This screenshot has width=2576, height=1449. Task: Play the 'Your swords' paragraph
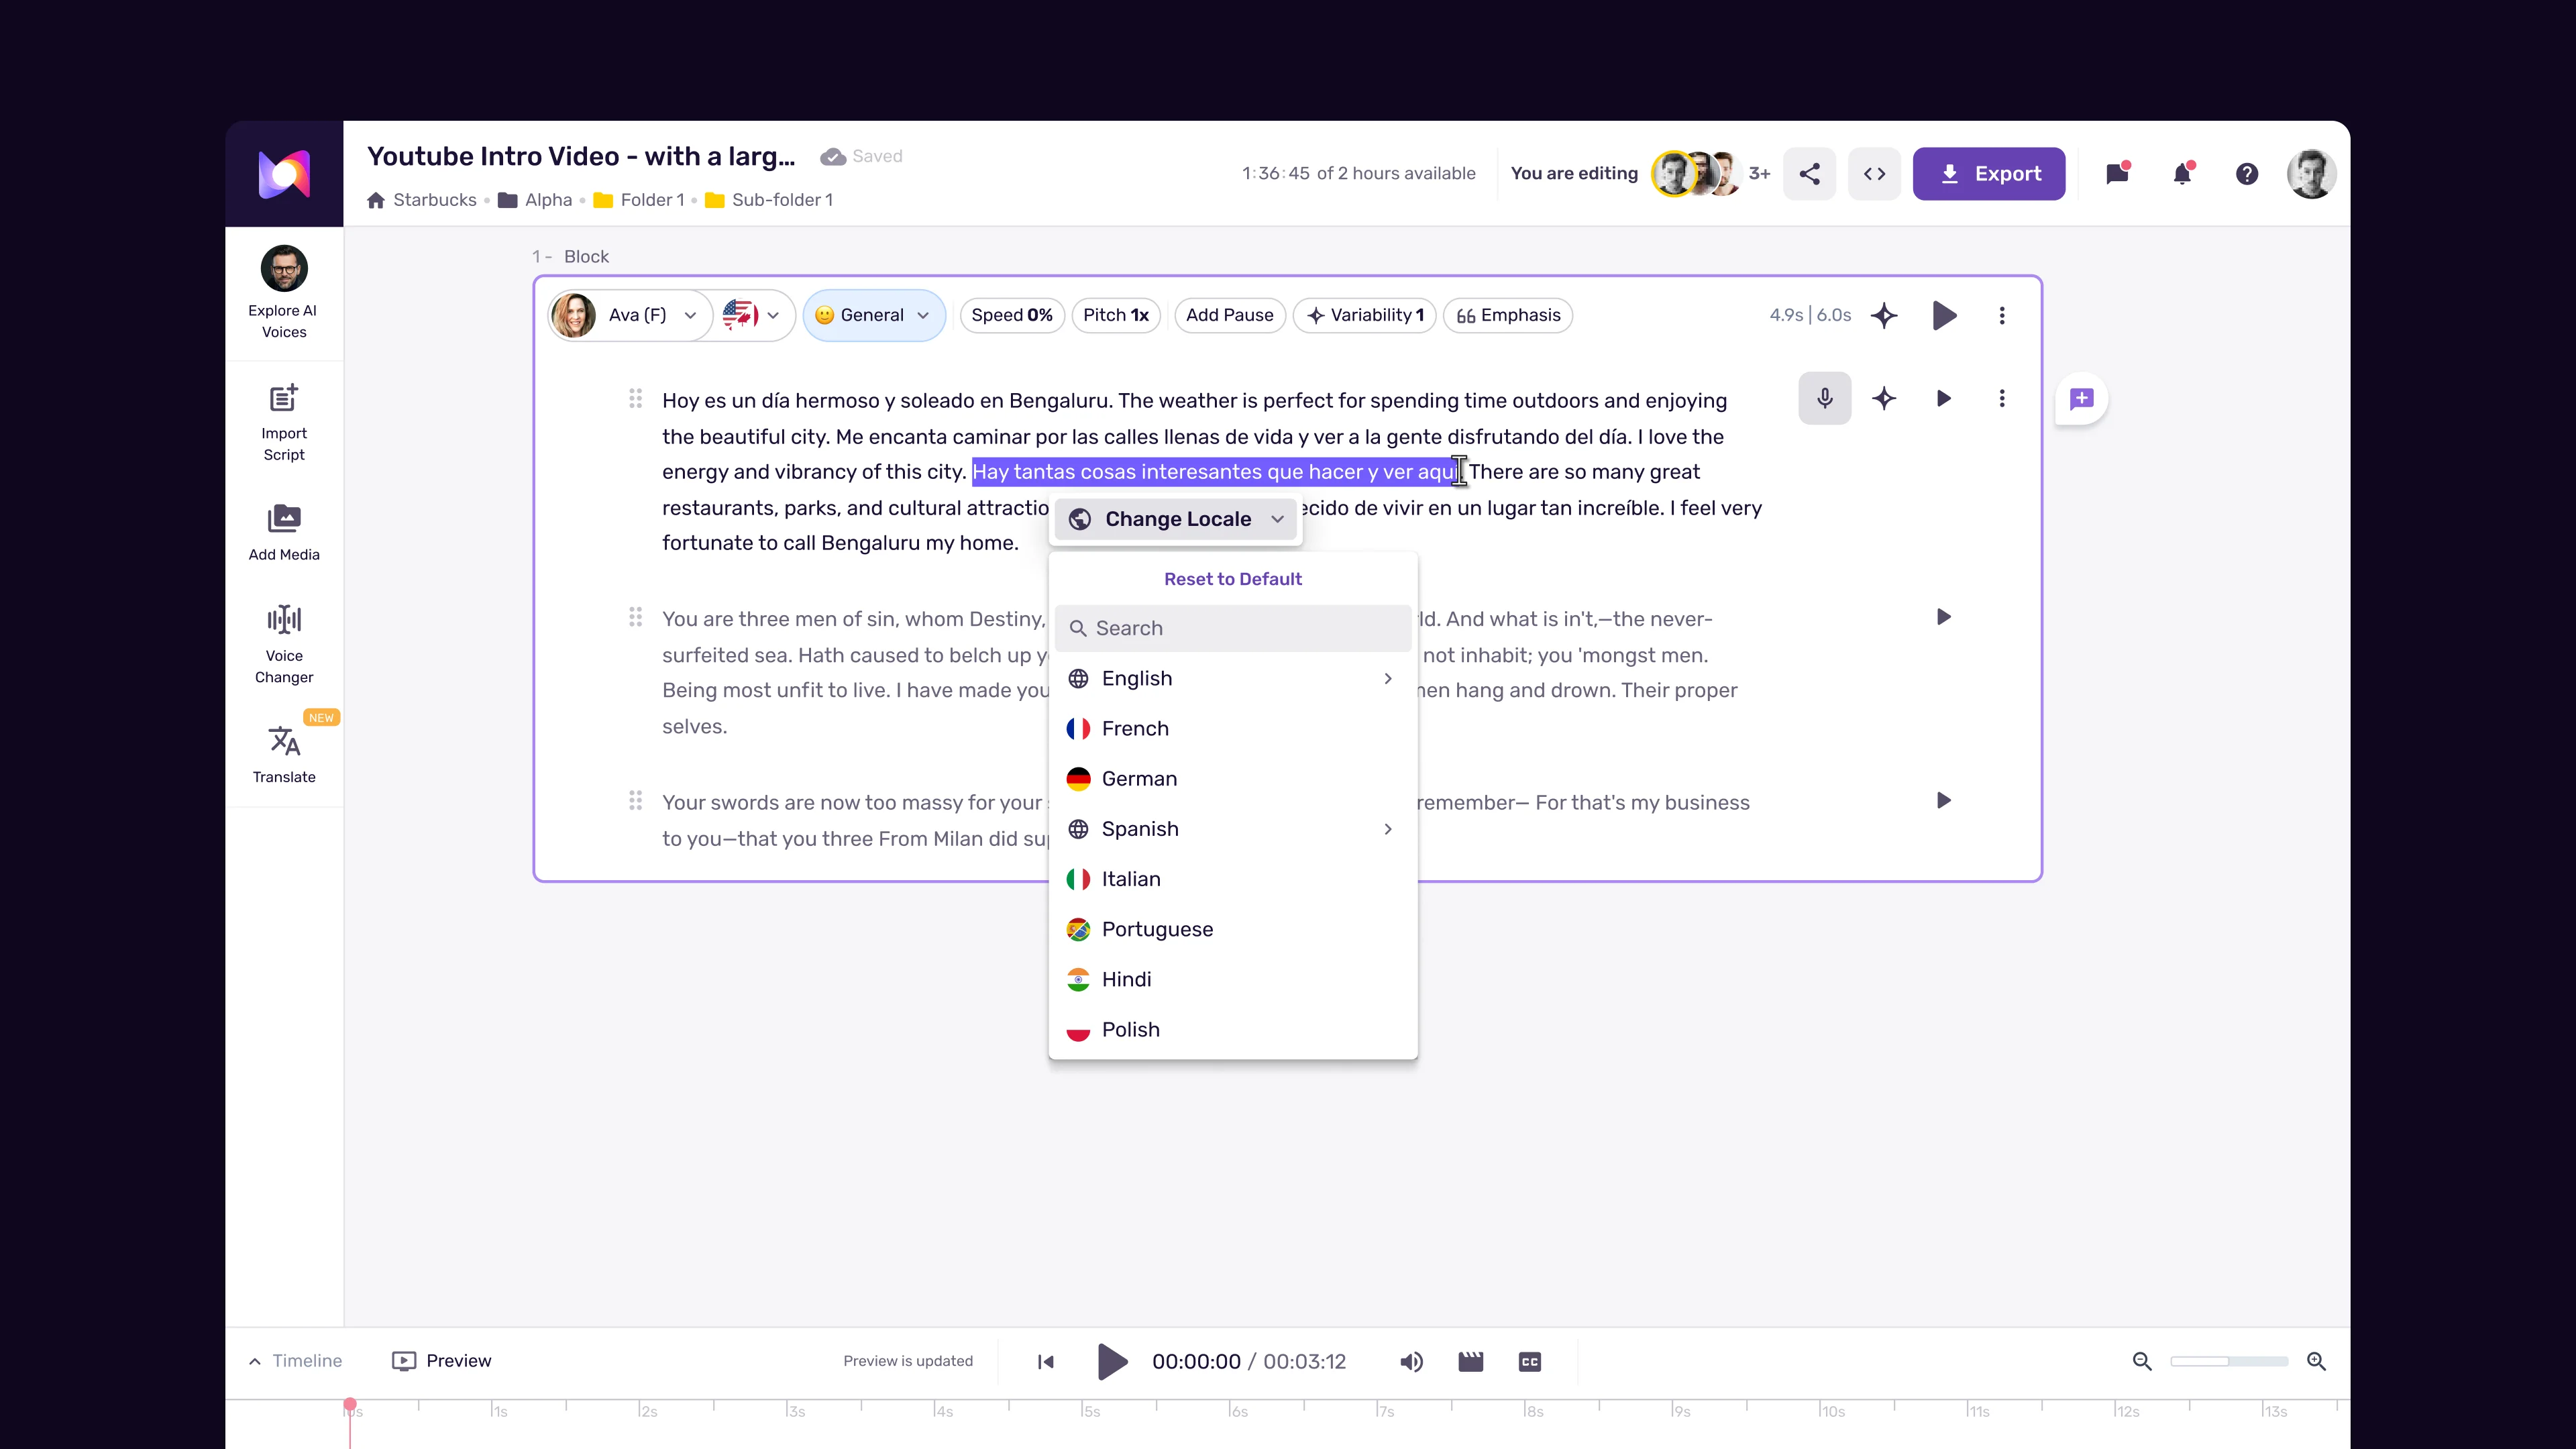pyautogui.click(x=1943, y=801)
